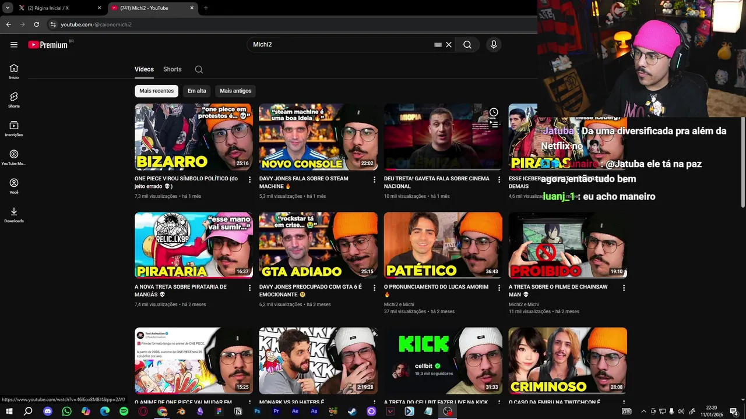The height and width of the screenshot is (419, 746).
Task: Open options menu for PIRATARIA DE MANGÁS video
Action: 249,288
